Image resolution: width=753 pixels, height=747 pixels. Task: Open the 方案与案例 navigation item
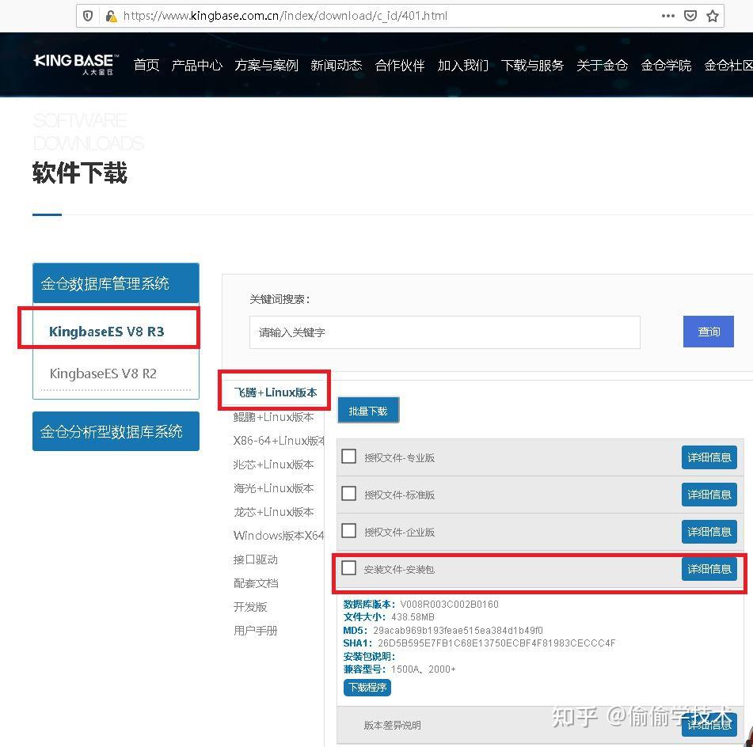point(267,65)
